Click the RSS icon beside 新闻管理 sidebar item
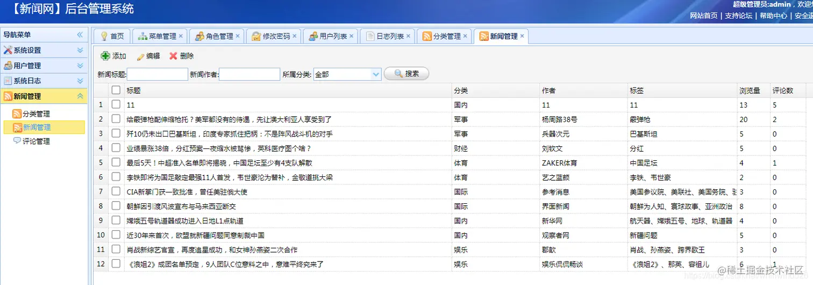 click(x=17, y=127)
